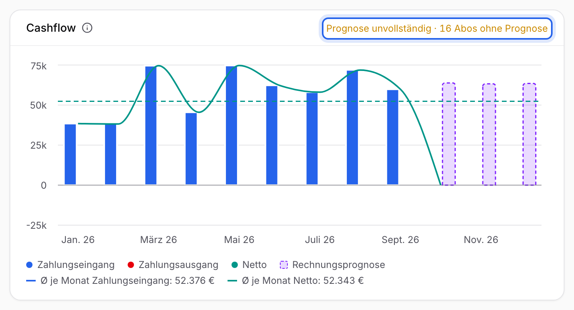Select the purple forecast bar above Nov. 26
Viewport: 574px width, 310px height.
point(489,134)
